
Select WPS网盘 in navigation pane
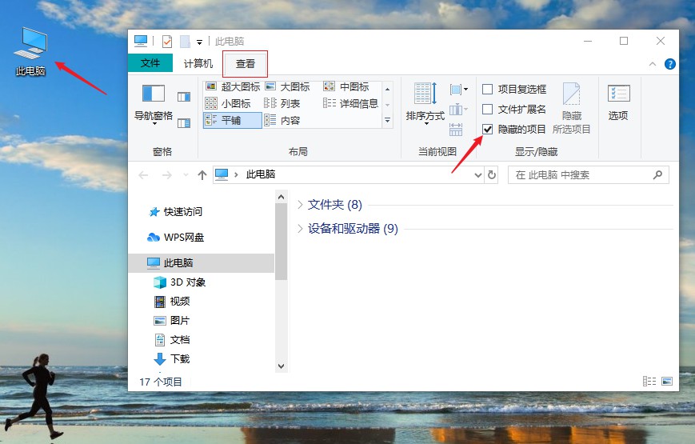[x=175, y=238]
